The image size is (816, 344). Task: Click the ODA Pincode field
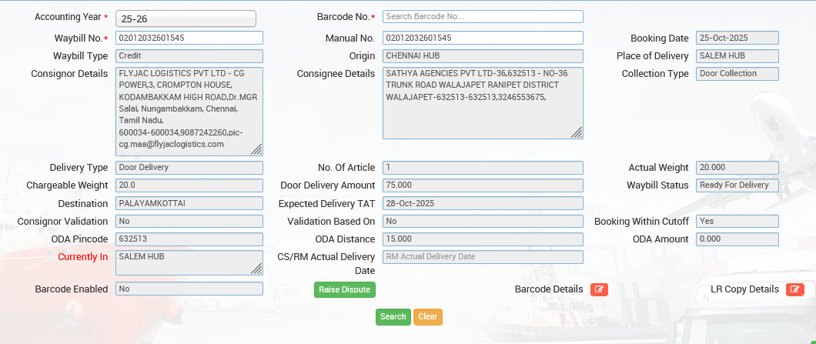coord(189,239)
